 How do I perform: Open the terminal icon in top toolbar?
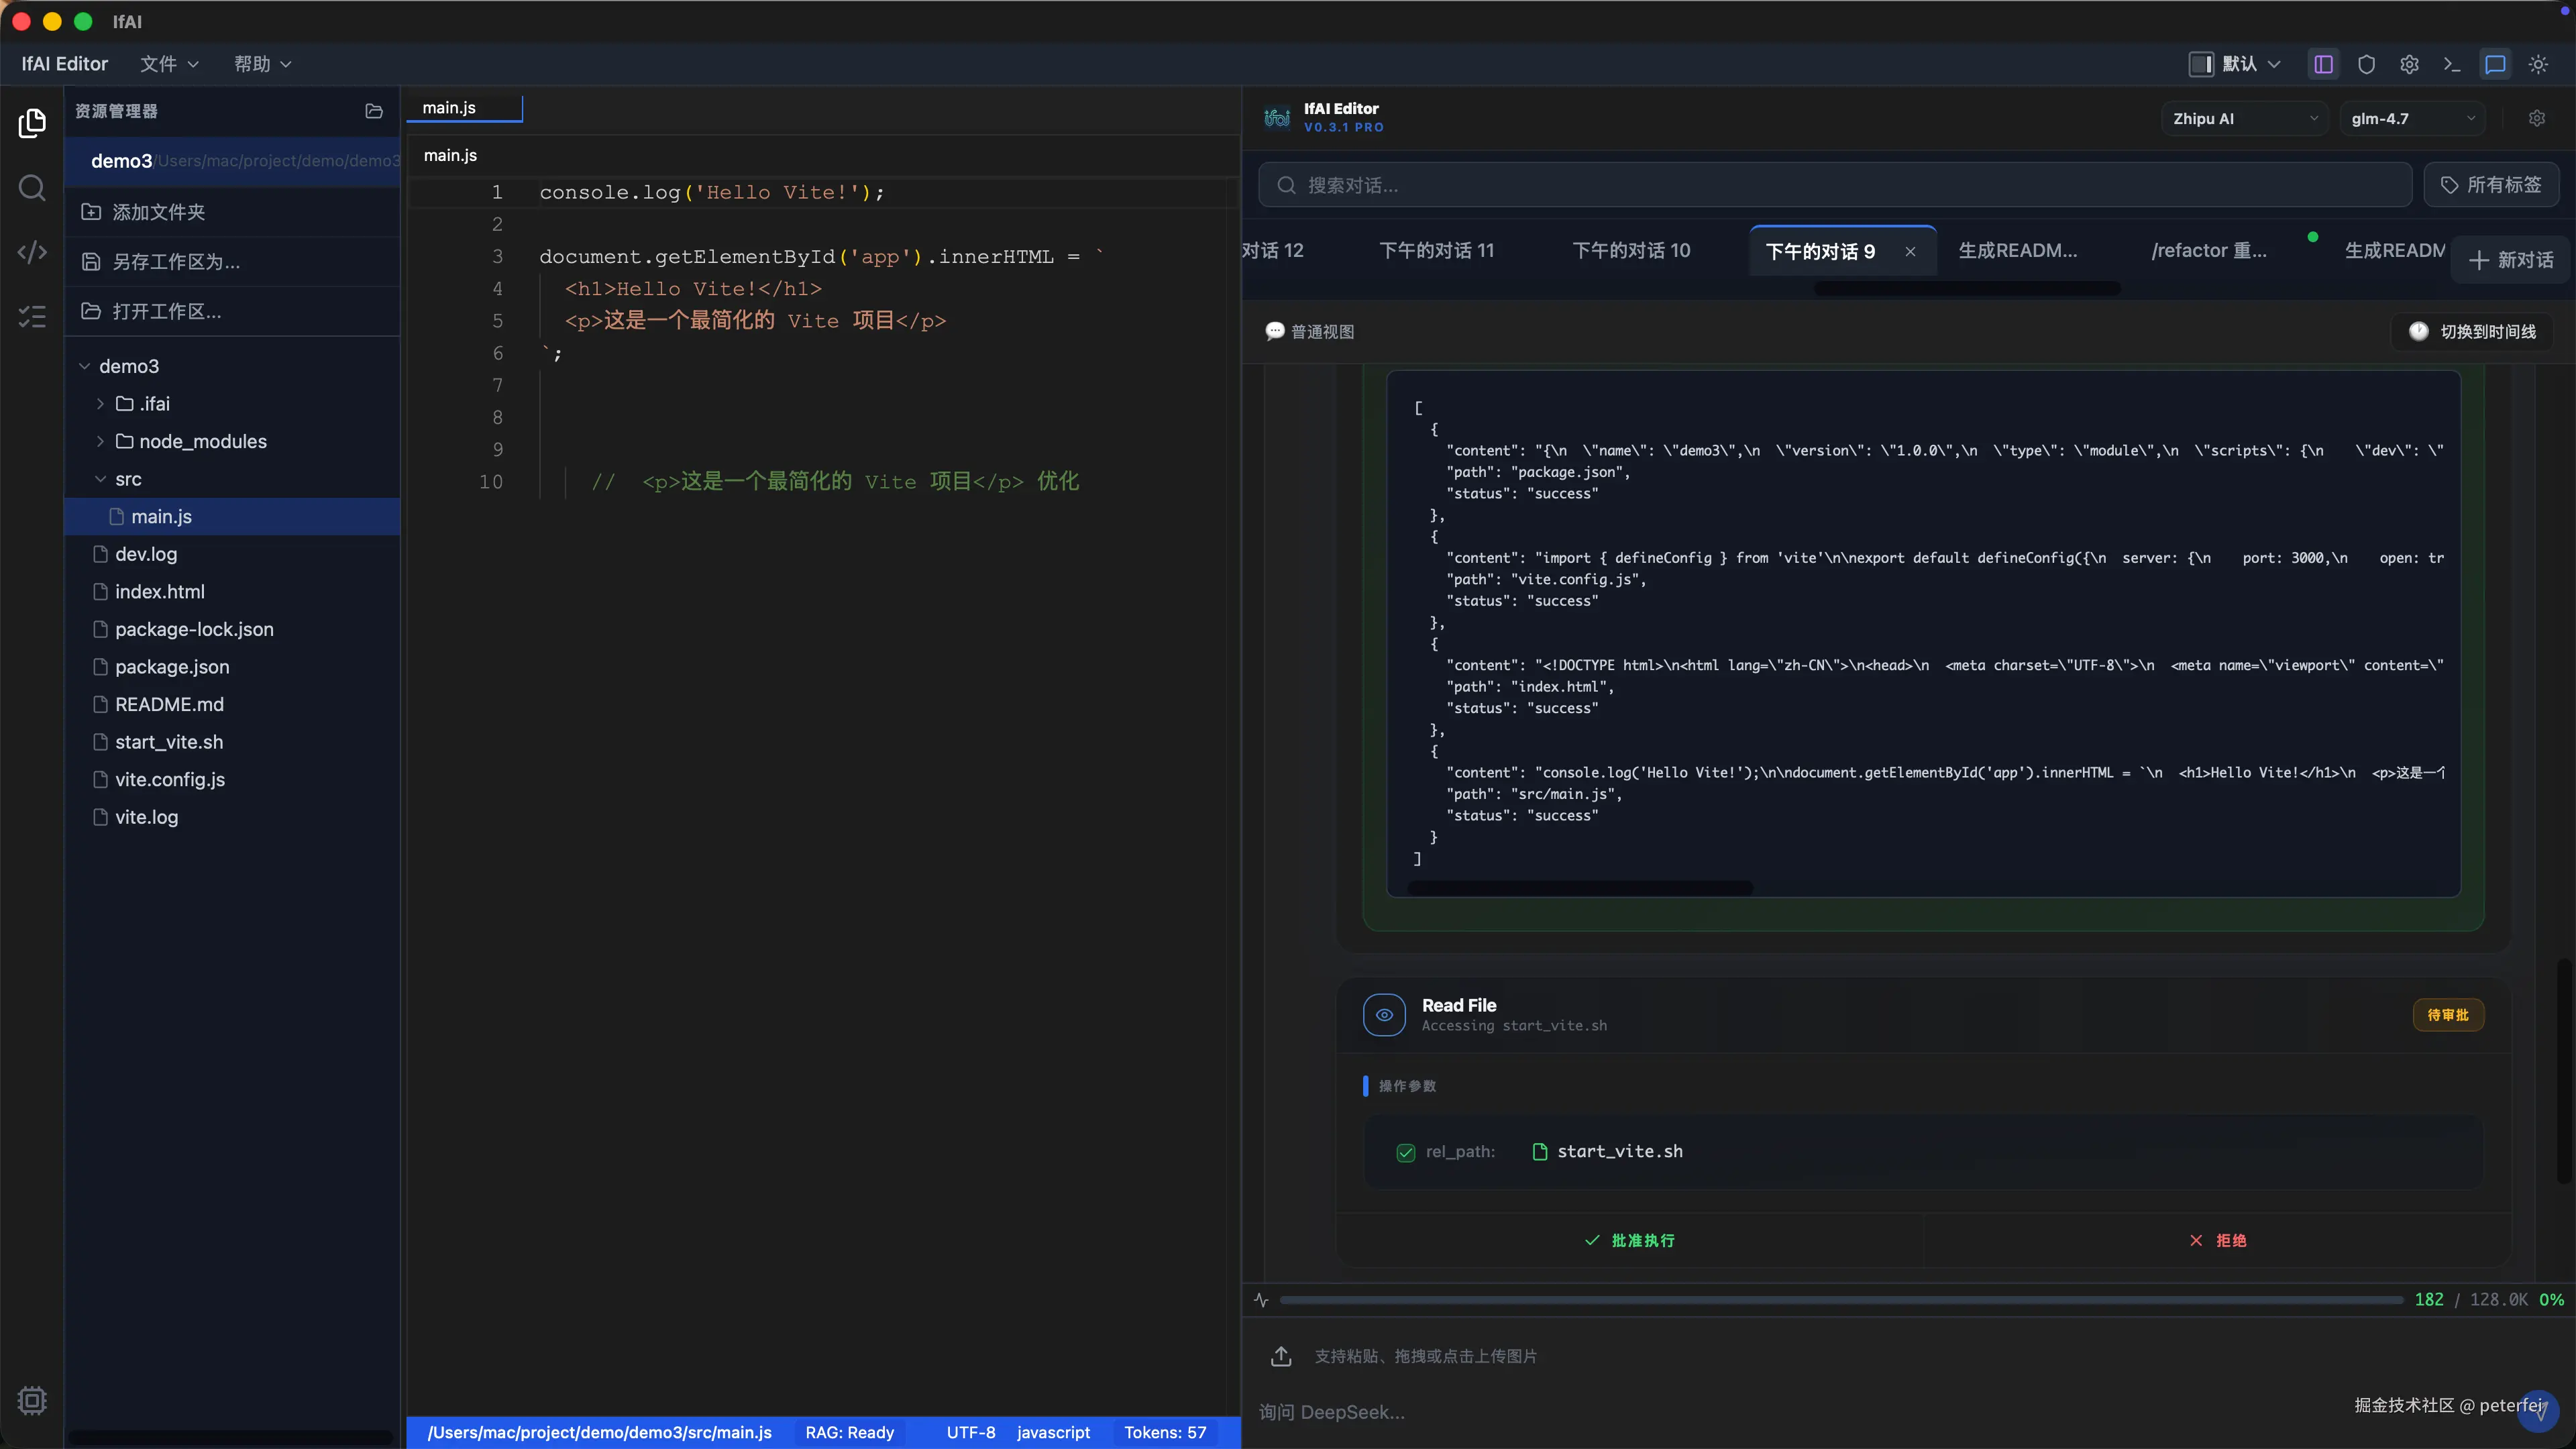click(2452, 64)
